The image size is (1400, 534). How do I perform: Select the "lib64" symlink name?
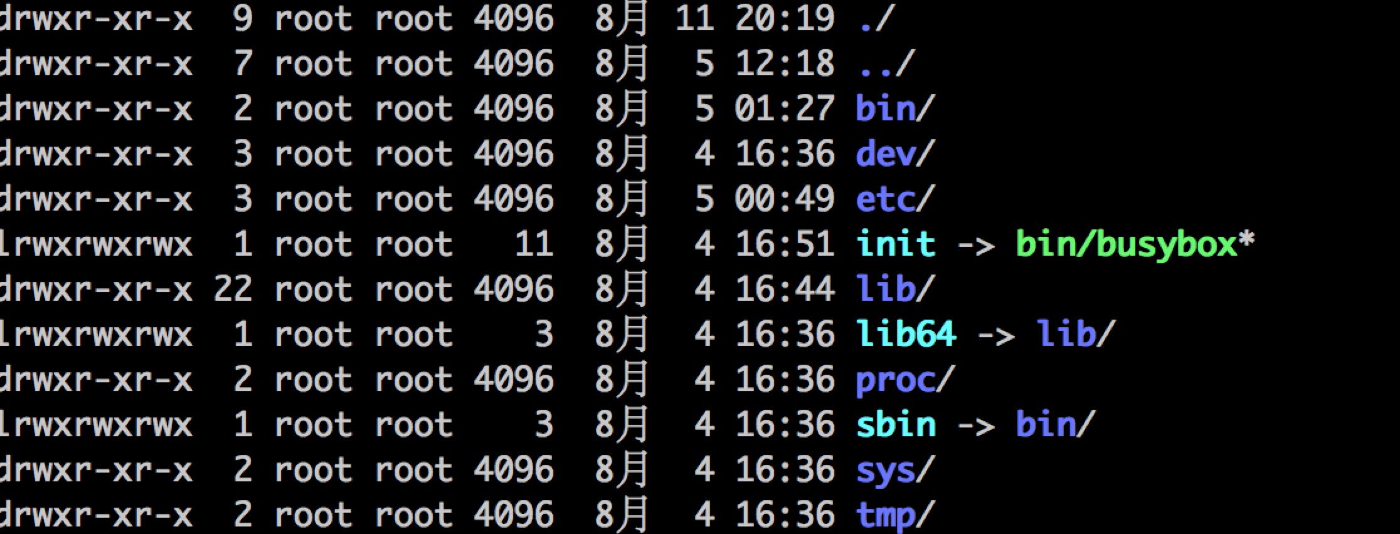(x=906, y=334)
